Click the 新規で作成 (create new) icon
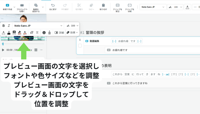200x114 pixels. [x=7, y=5]
